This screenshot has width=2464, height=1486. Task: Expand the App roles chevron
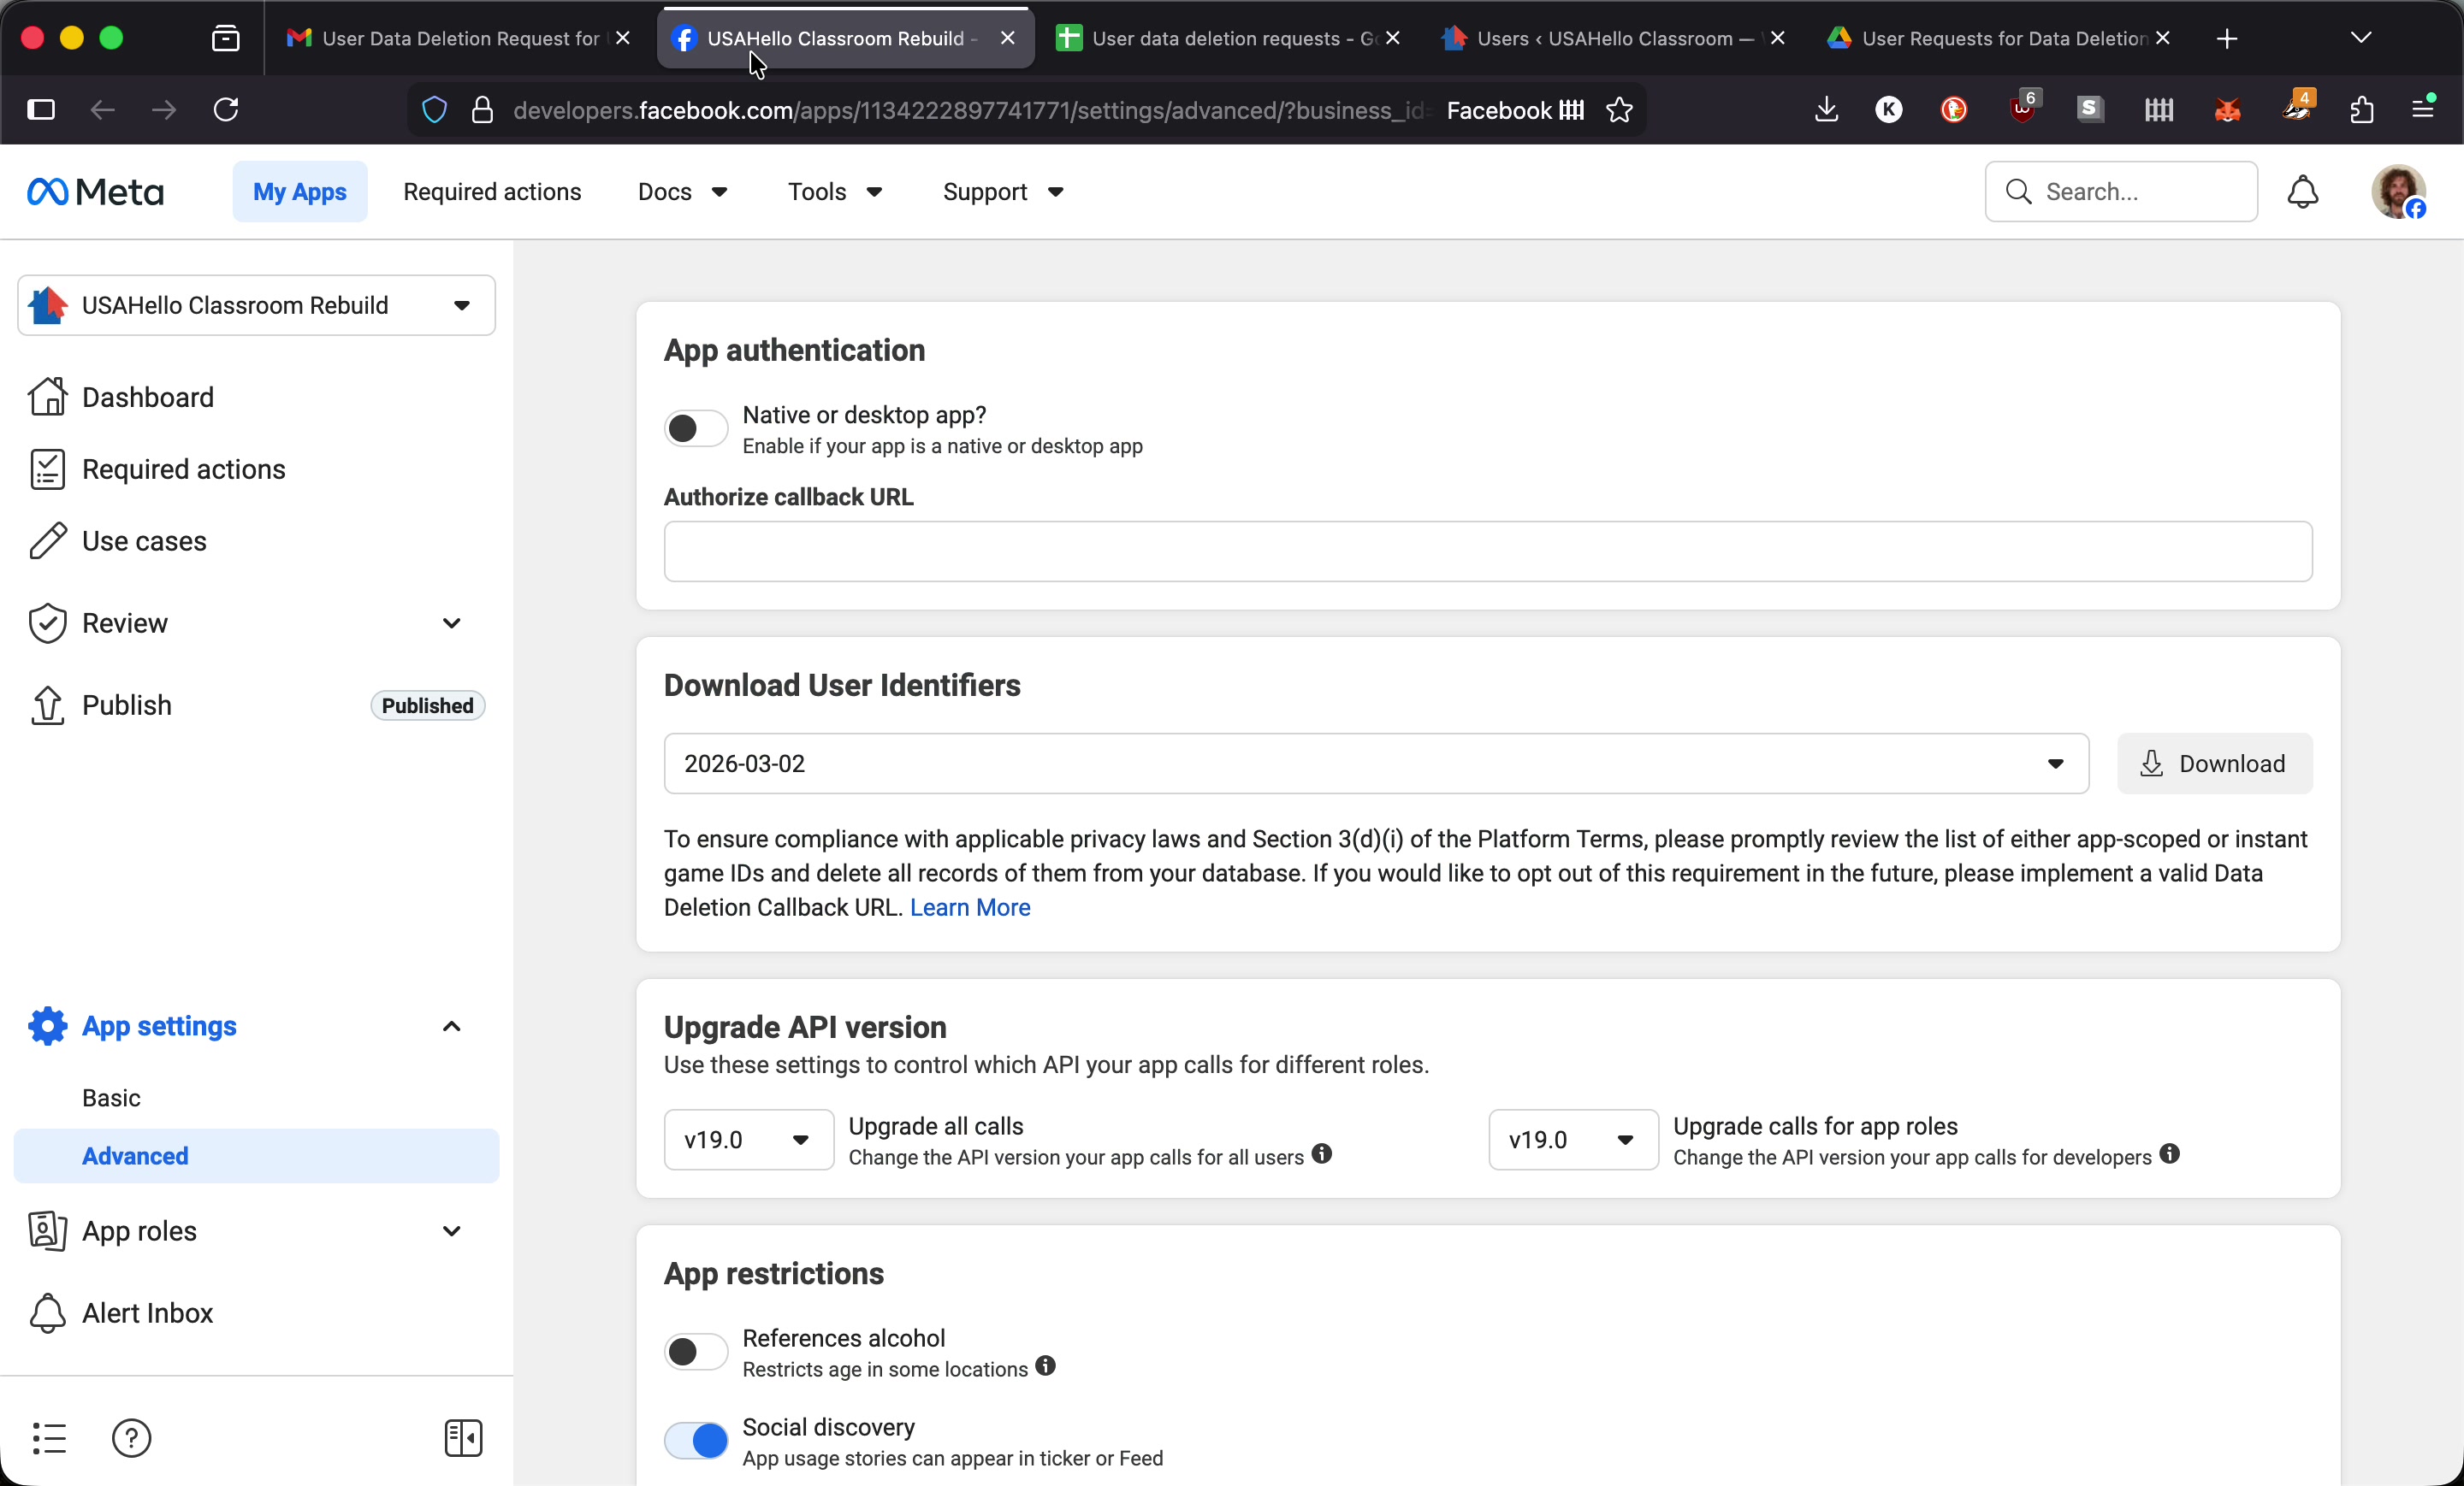(452, 1230)
